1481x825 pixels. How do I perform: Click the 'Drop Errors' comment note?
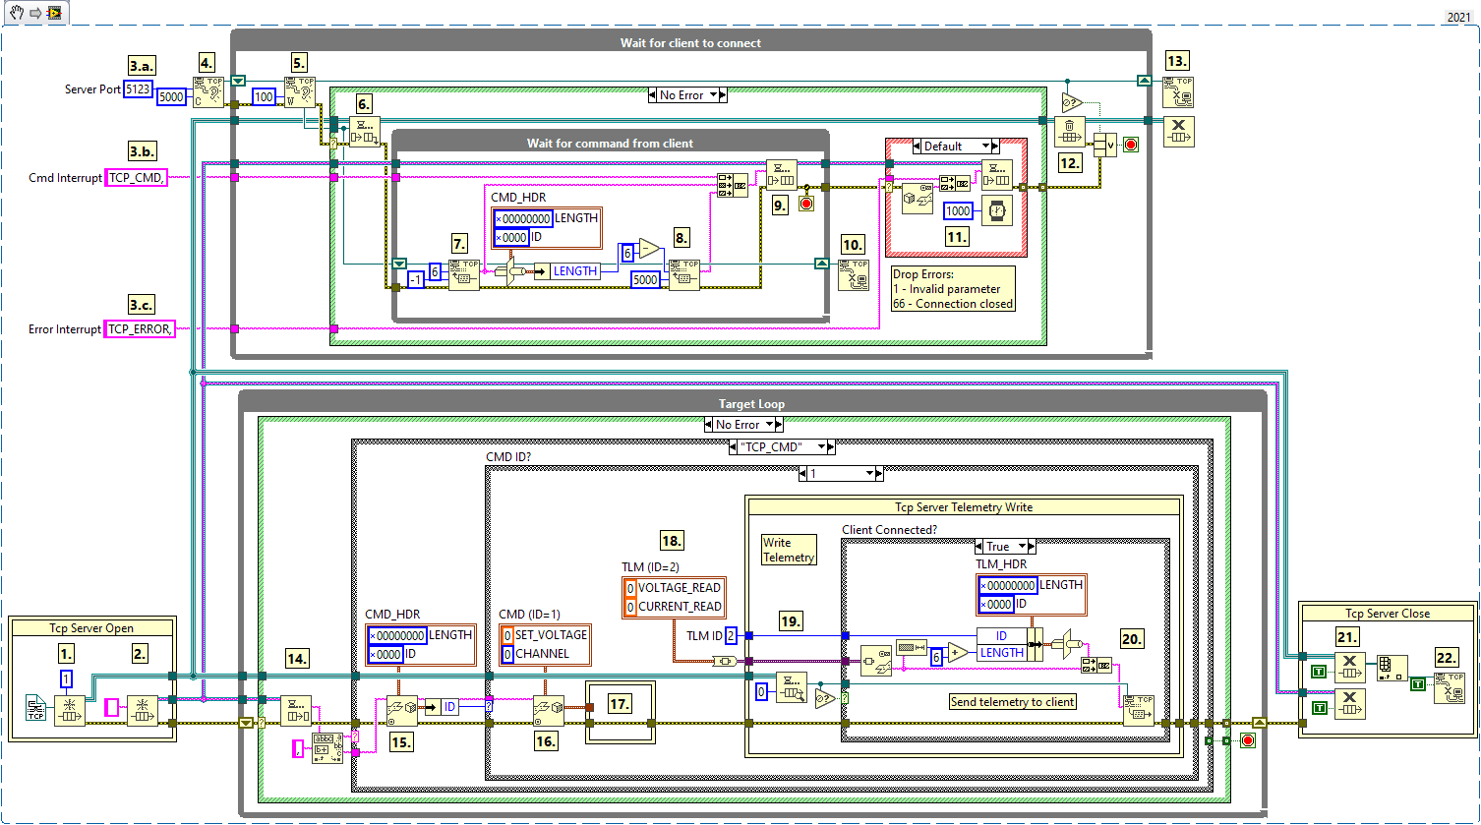[x=953, y=289]
